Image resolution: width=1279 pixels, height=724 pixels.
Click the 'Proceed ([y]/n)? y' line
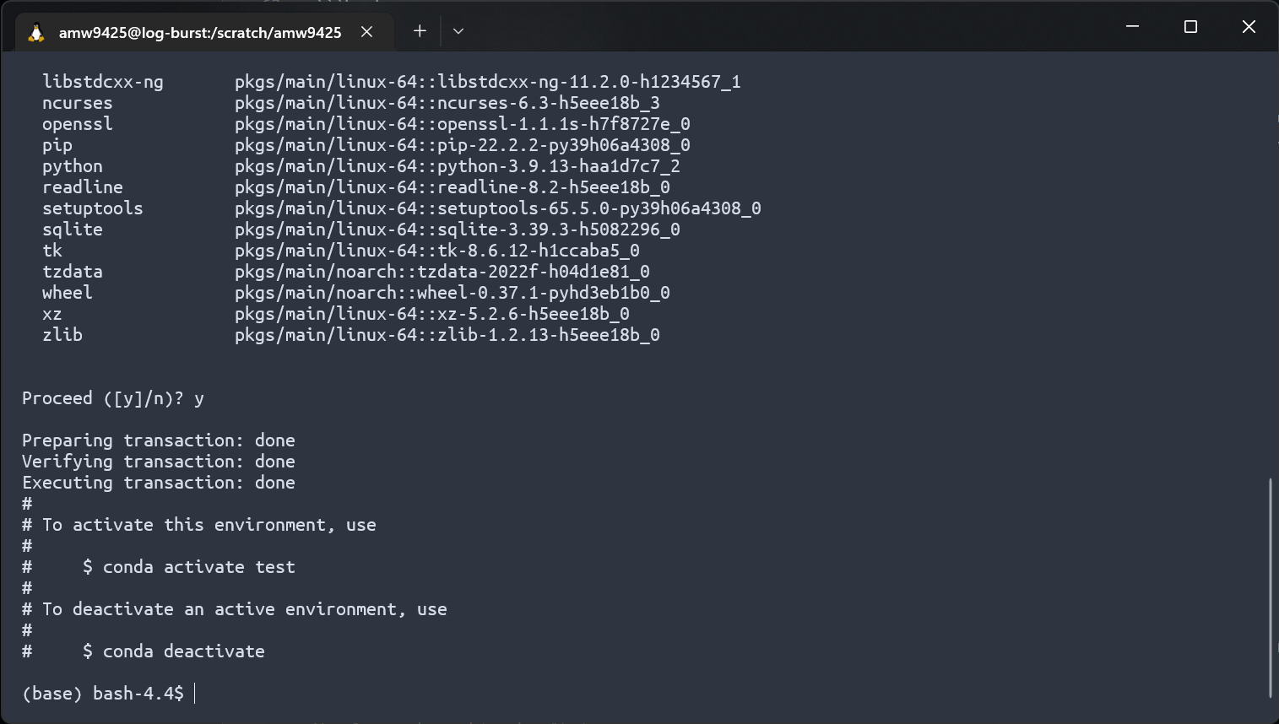(113, 398)
